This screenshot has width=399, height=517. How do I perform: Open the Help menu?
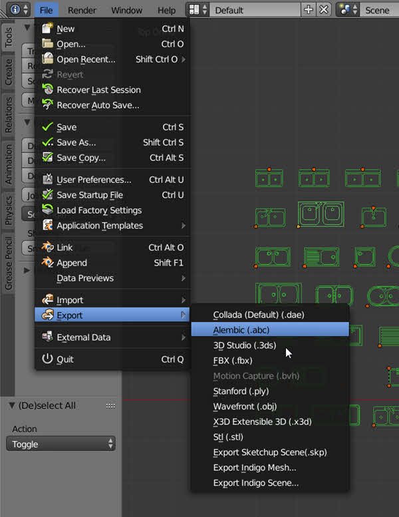166,10
